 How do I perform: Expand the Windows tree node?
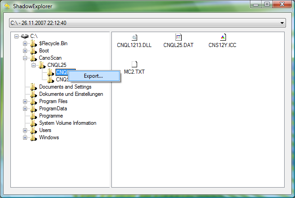pos(25,138)
